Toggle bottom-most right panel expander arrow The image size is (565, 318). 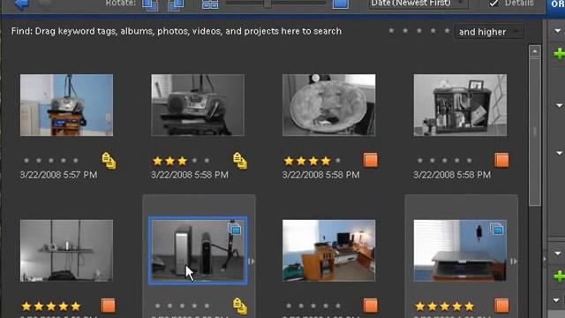pyautogui.click(x=556, y=300)
